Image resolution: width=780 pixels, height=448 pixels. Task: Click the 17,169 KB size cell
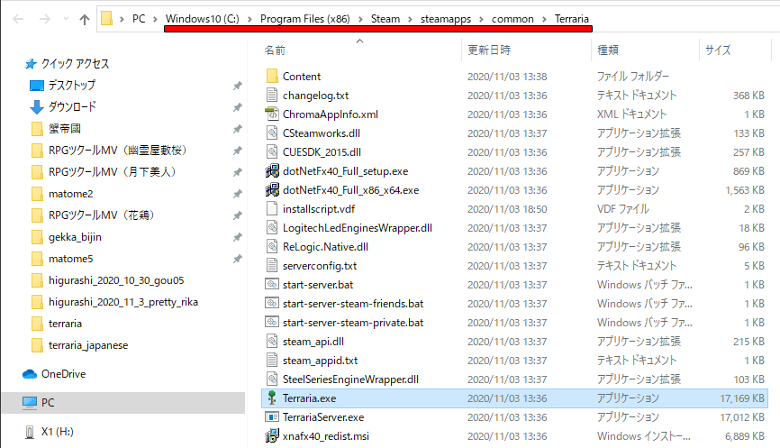741,398
